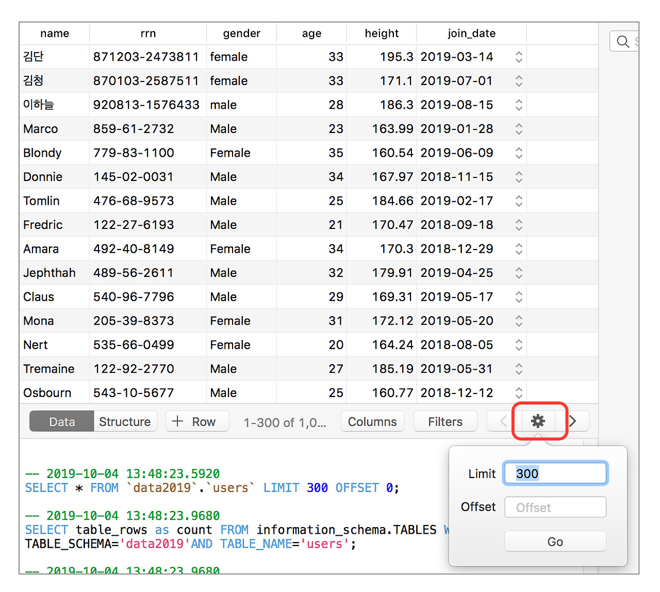Go to the previous page arrow
Image resolution: width=660 pixels, height=592 pixels.
pyautogui.click(x=504, y=421)
